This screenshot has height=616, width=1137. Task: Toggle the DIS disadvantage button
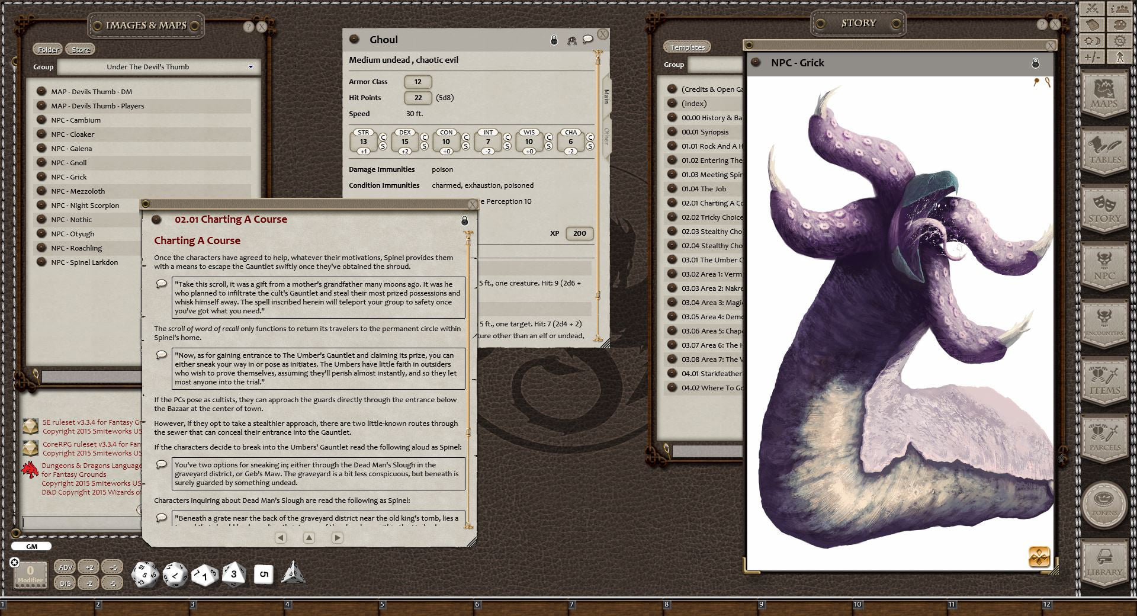coord(65,583)
